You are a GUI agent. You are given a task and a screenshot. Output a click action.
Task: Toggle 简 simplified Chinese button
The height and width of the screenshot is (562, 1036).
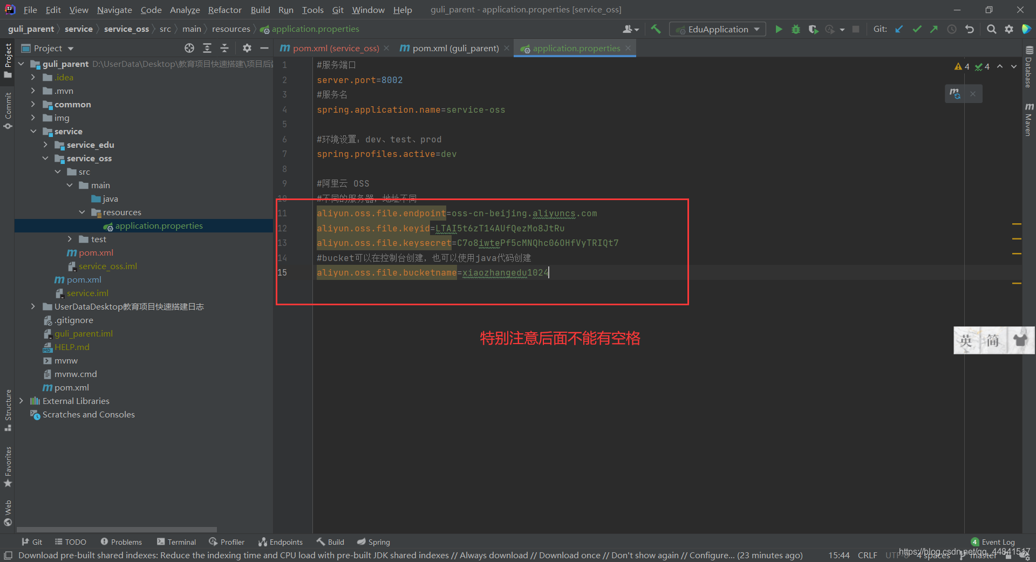coord(993,340)
